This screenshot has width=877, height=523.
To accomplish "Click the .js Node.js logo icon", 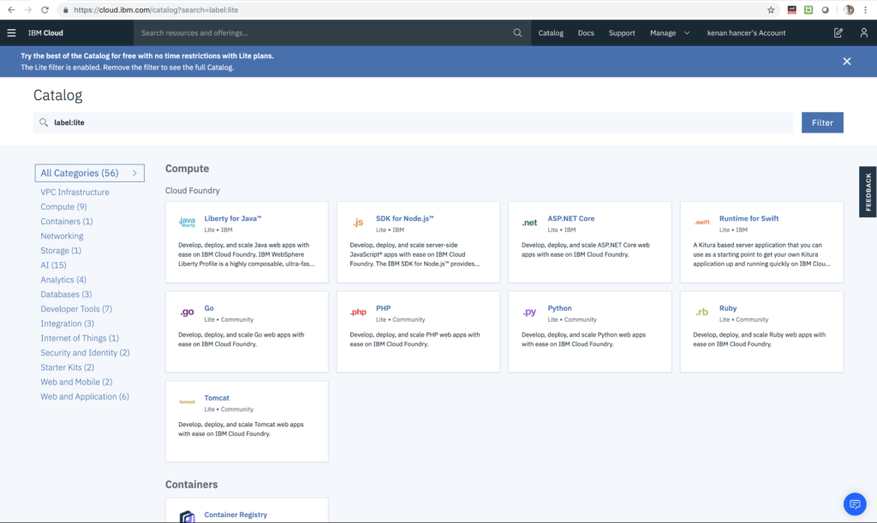I will [x=358, y=223].
